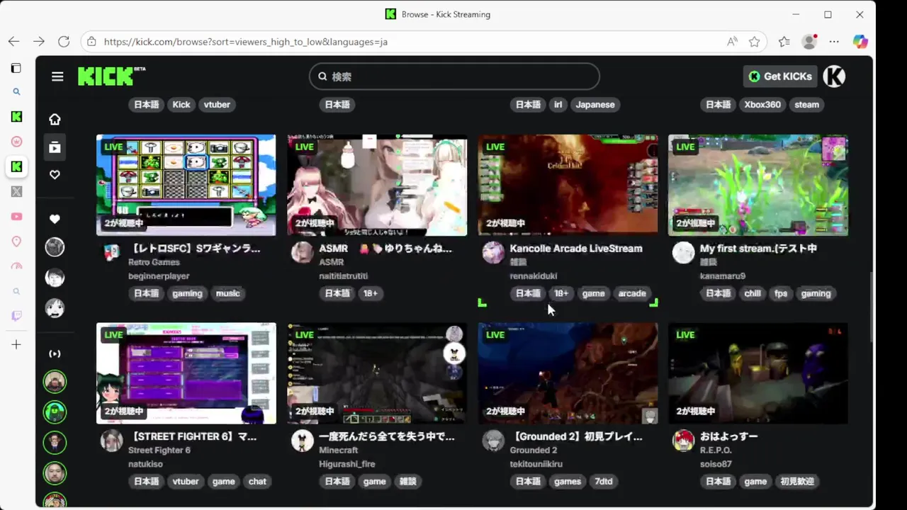
Task: Open the browser profile icon
Action: [x=809, y=42]
